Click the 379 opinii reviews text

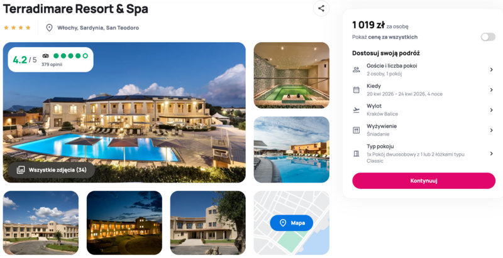[x=52, y=64]
